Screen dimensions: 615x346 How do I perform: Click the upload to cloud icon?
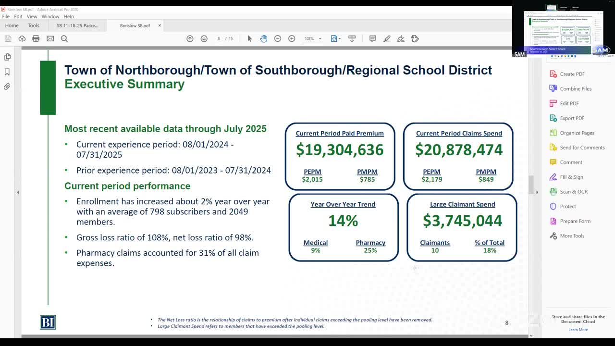click(x=22, y=38)
